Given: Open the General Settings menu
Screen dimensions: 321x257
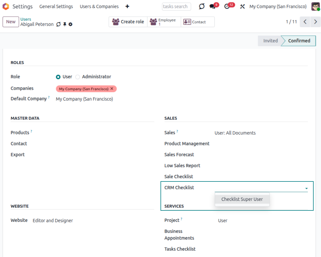Looking at the screenshot, I should [56, 7].
